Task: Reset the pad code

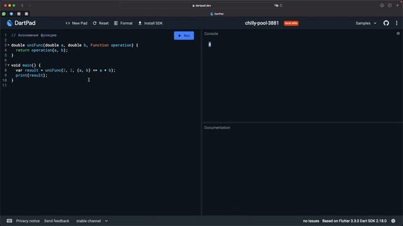Action: (101, 23)
